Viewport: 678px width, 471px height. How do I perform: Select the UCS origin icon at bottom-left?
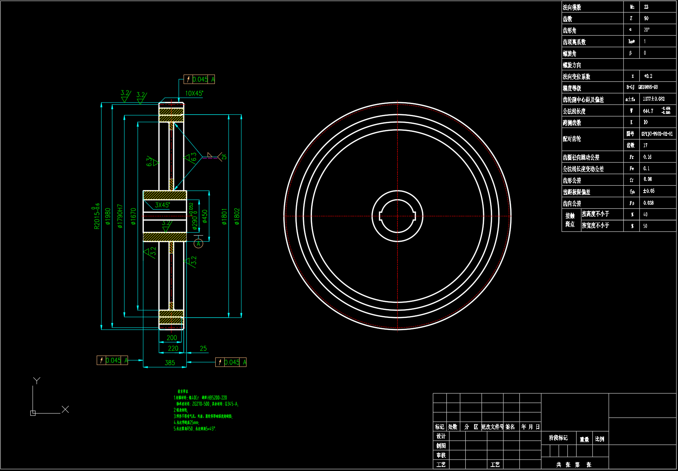pos(33,413)
